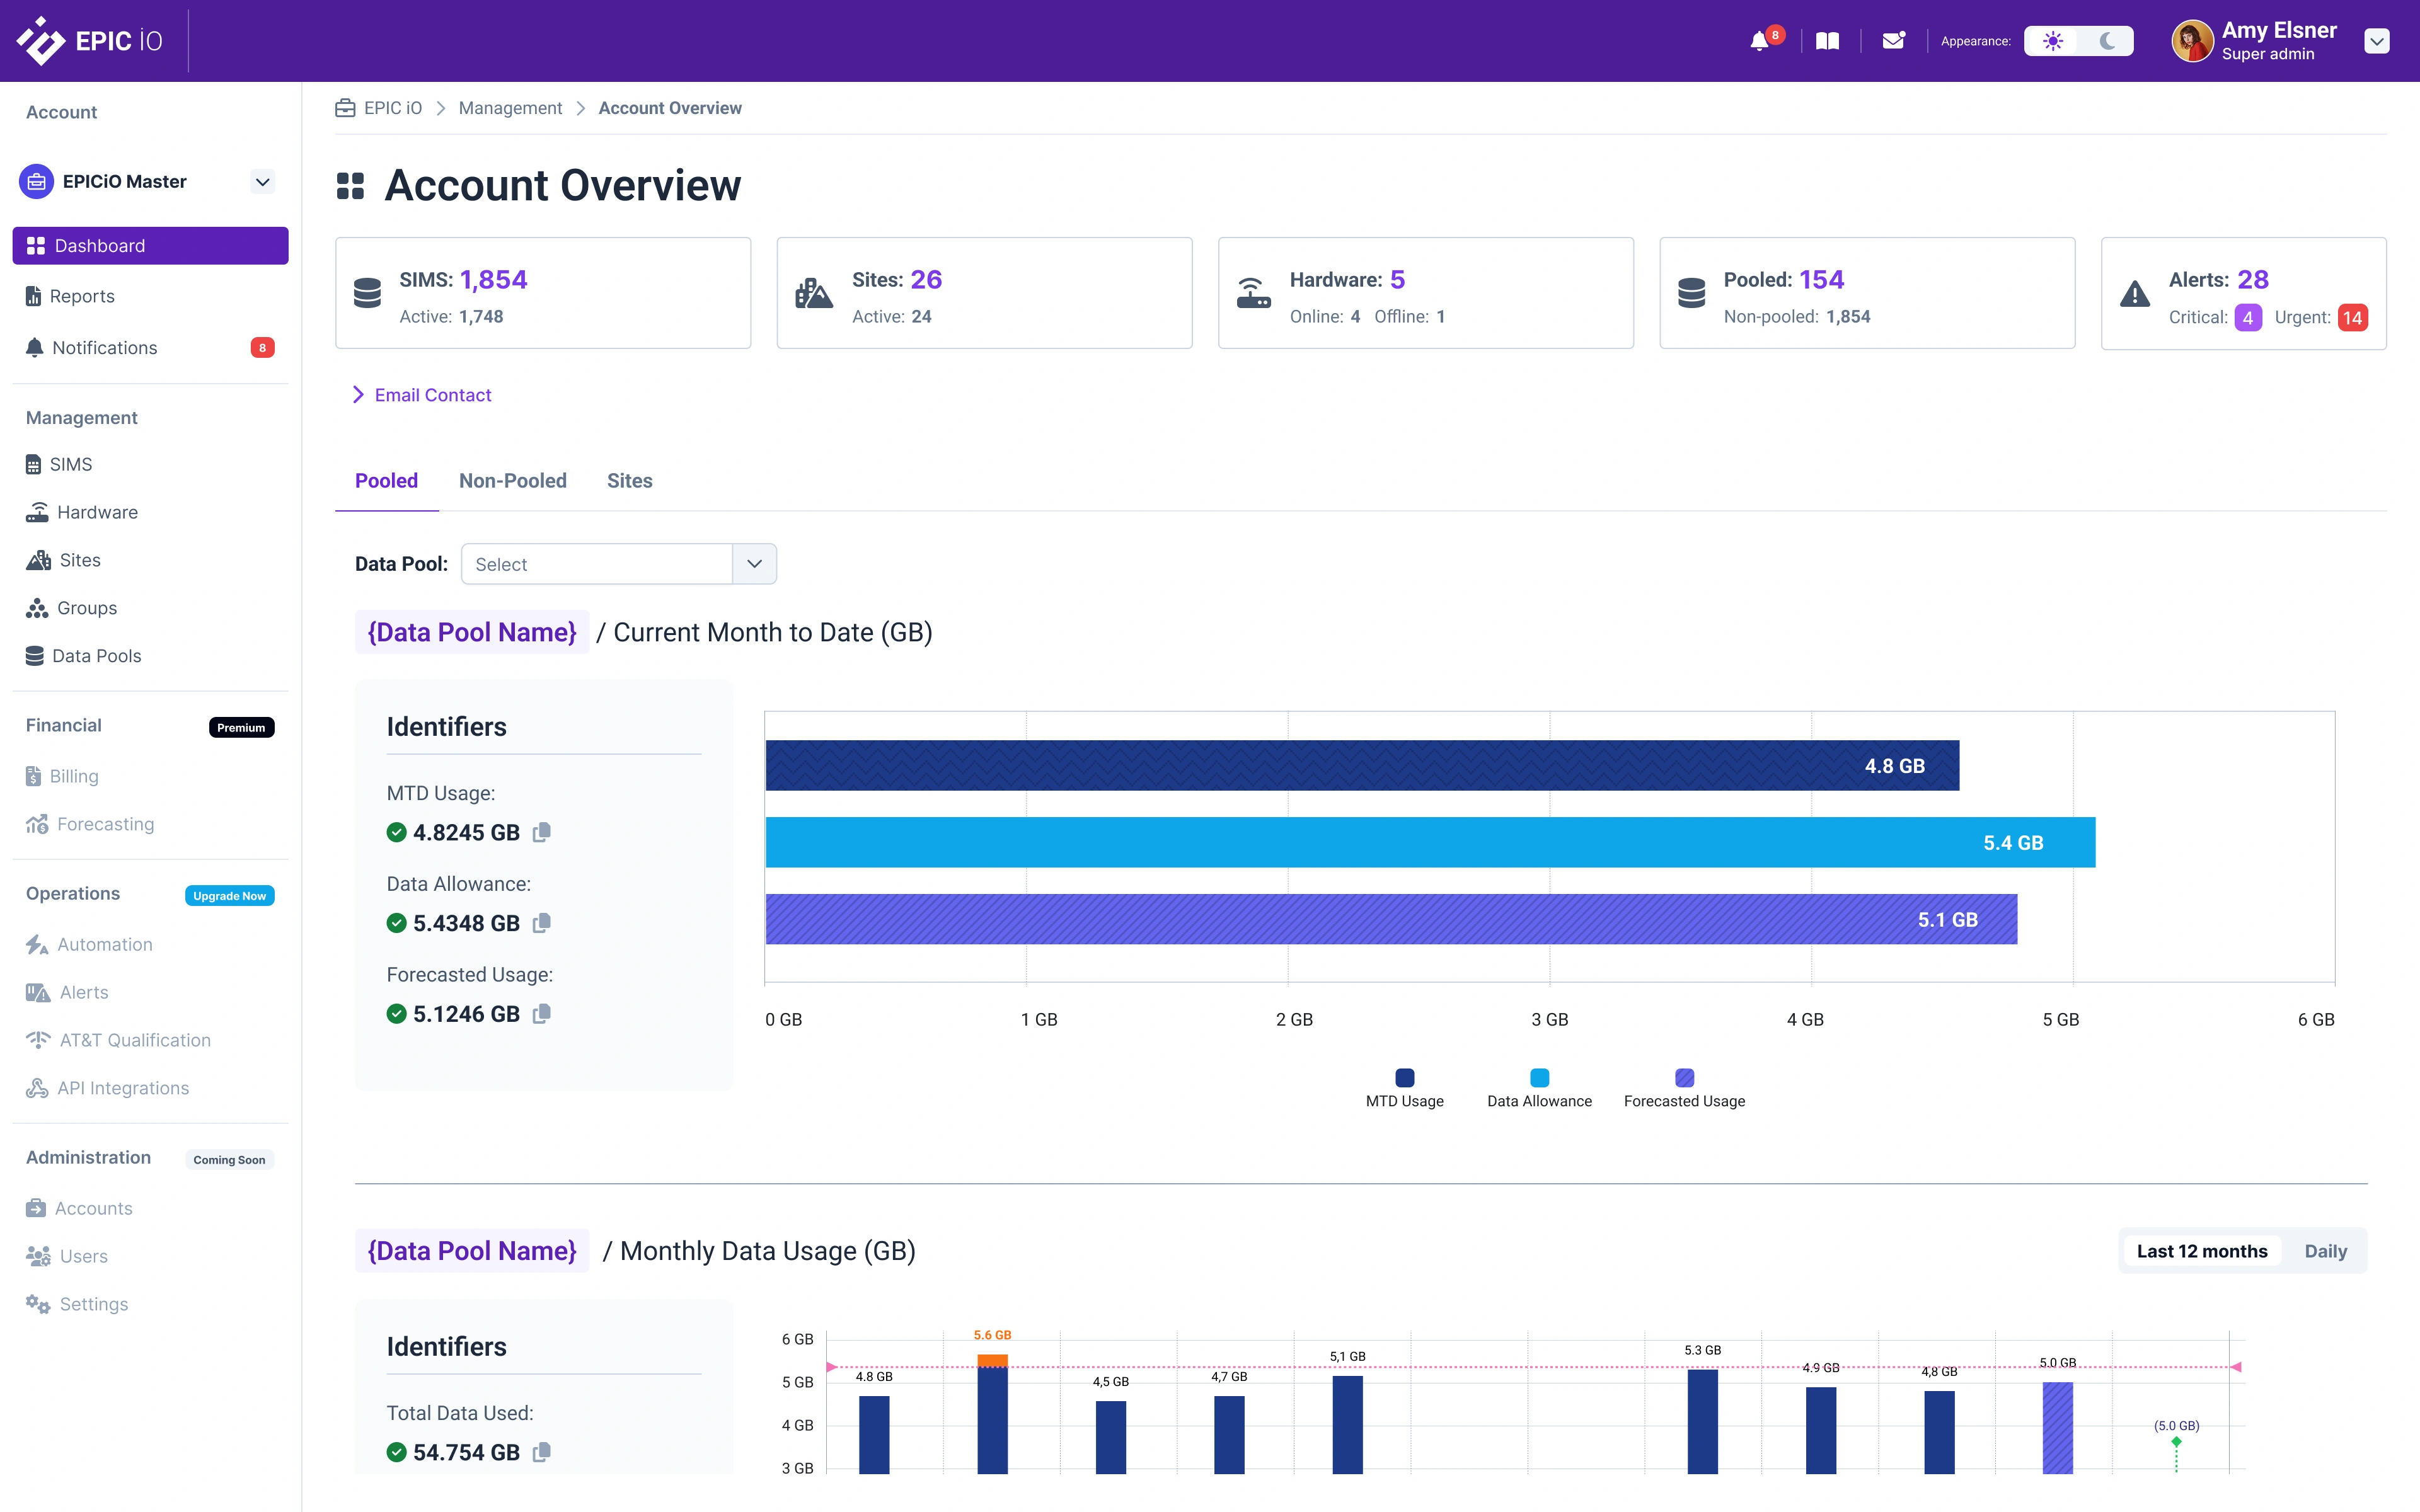This screenshot has height=1512, width=2420.
Task: Open the Forecasting page under Financial
Action: pos(105,824)
